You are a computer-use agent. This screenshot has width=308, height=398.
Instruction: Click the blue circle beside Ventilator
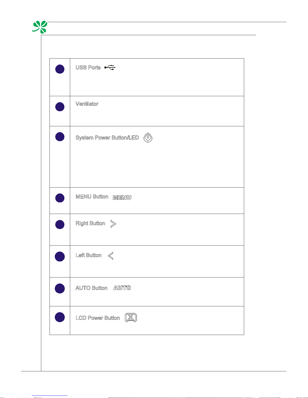pyautogui.click(x=60, y=106)
